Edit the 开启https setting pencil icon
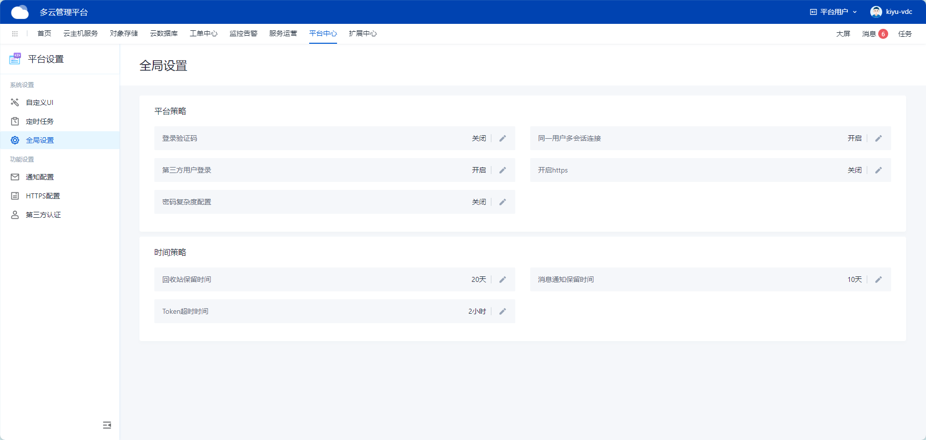Viewport: 926px width, 440px height. 879,171
